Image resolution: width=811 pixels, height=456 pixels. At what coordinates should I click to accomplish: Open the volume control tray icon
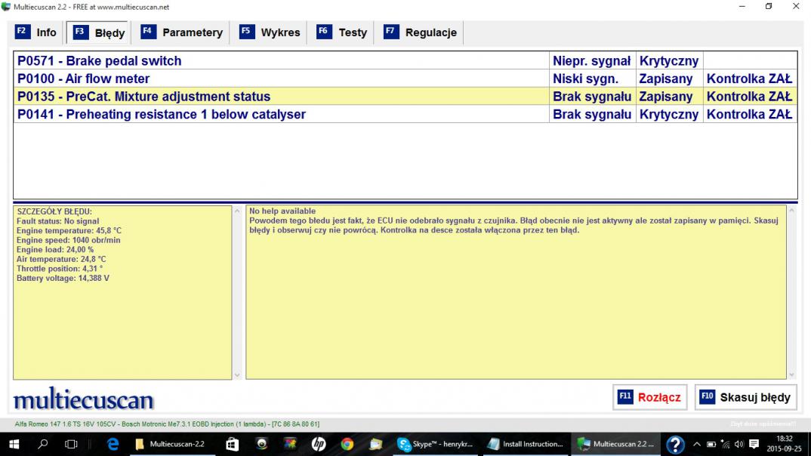[x=739, y=444]
